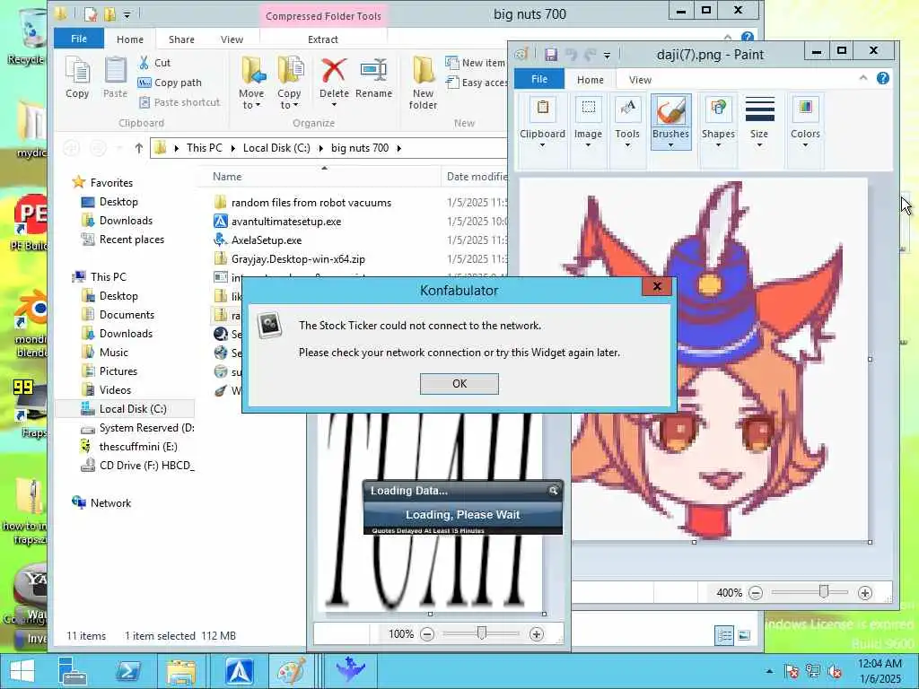919x689 pixels.
Task: Open the Explorer File tab
Action: click(79, 39)
